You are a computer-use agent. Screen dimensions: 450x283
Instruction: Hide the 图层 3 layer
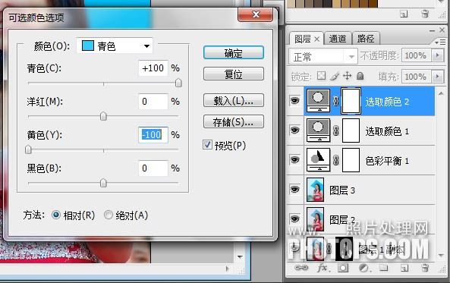coord(294,189)
